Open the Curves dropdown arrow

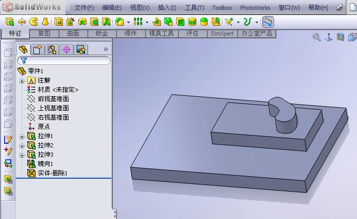coord(257,22)
